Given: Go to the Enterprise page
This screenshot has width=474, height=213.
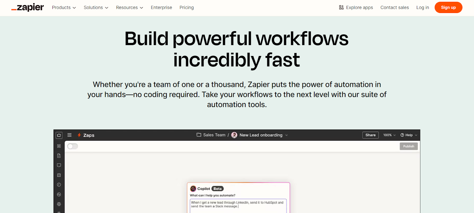Looking at the screenshot, I should (x=161, y=7).
